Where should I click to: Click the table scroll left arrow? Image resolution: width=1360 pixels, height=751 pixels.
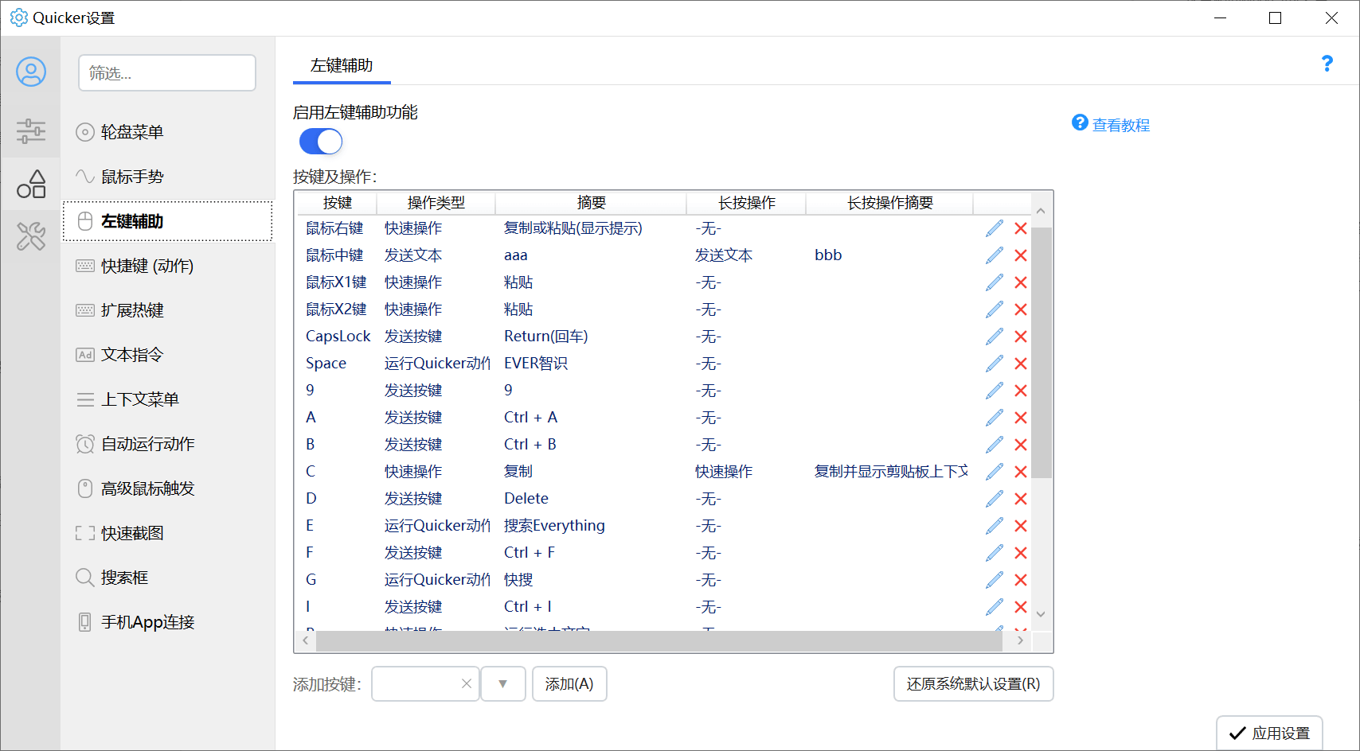coord(306,640)
